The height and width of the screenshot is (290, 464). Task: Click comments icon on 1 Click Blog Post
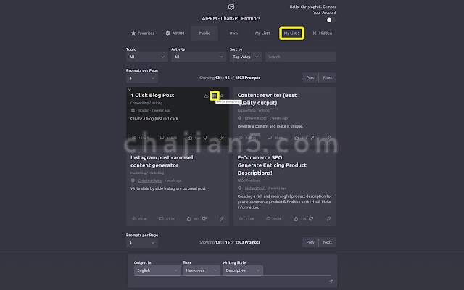click(162, 138)
